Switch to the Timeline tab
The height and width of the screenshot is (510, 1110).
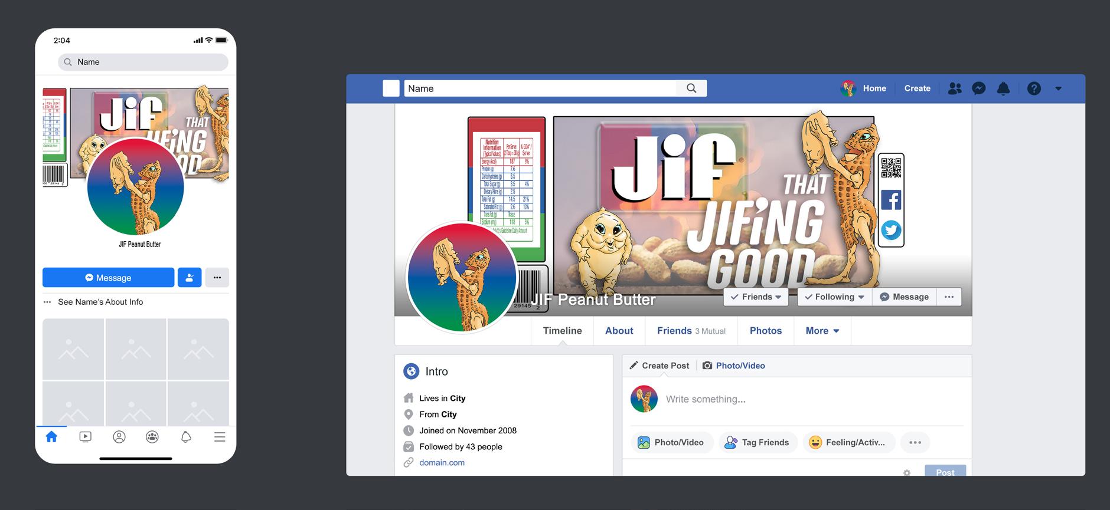563,331
